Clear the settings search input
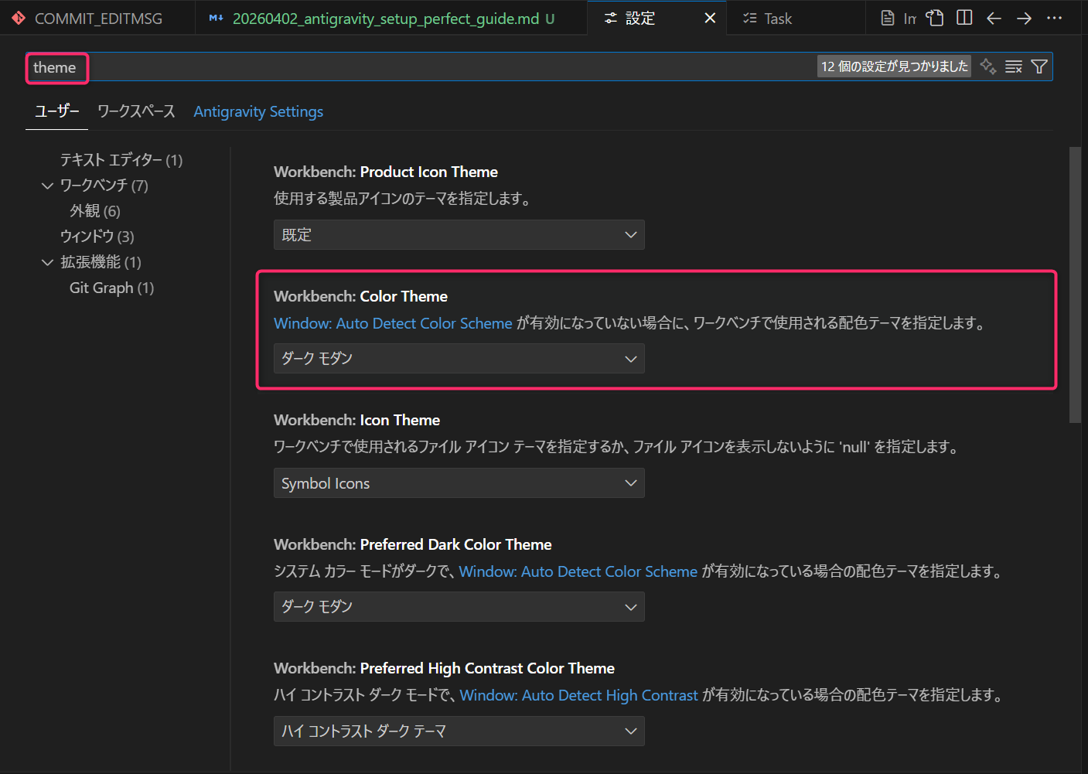The width and height of the screenshot is (1088, 774). pos(1013,67)
